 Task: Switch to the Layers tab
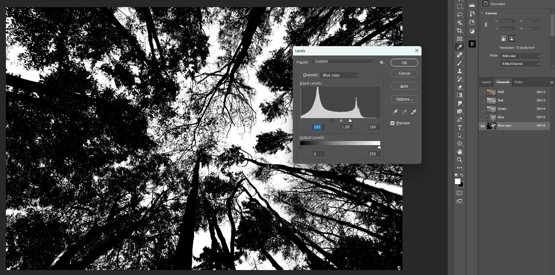coord(486,82)
